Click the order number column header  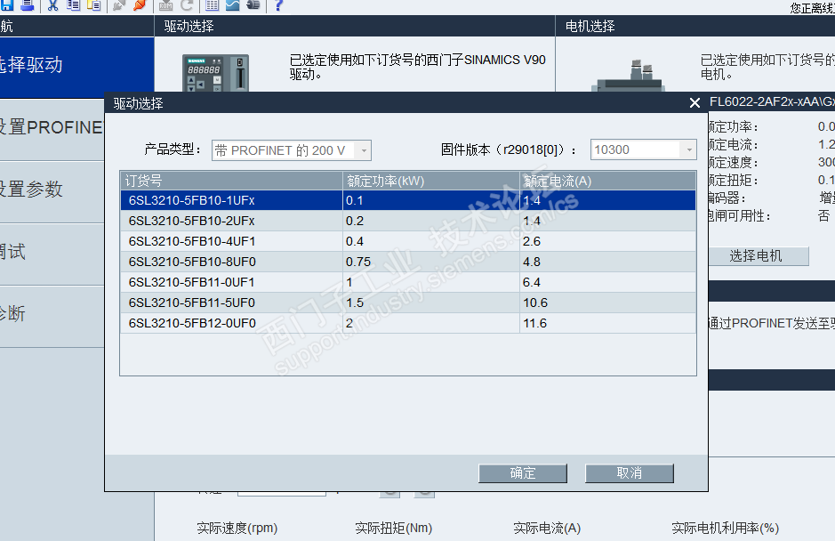pyautogui.click(x=231, y=181)
